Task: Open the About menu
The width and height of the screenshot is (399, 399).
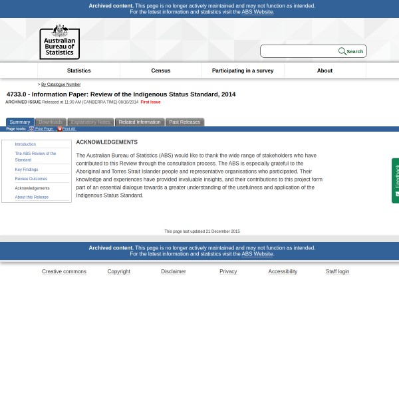Action: (x=325, y=70)
